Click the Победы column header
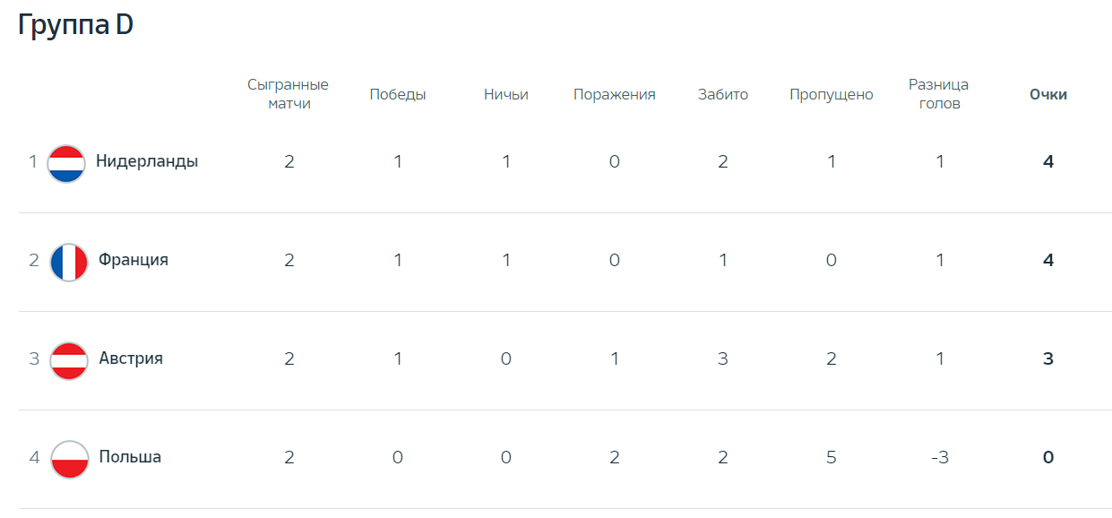1112x518 pixels. click(x=398, y=94)
